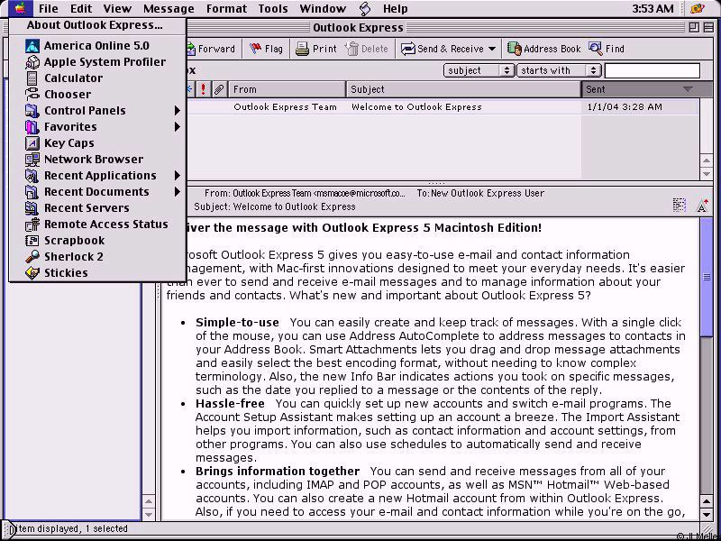Viewport: 721px width, 541px height.
Task: Open the Tools menu
Action: pyautogui.click(x=273, y=8)
